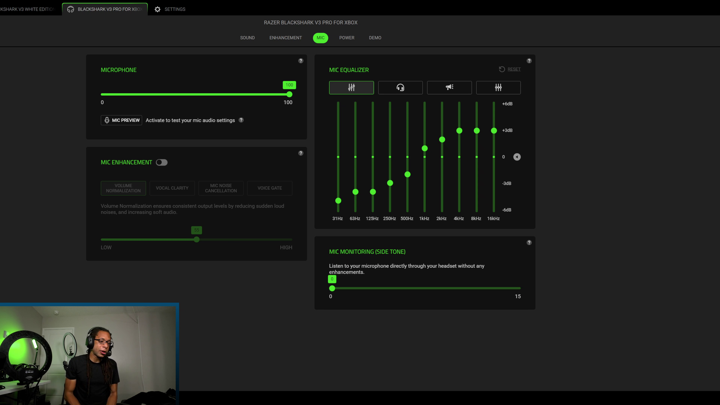Click the arrow marker beside 0 dB
Viewport: 720px width, 405px height.
click(x=517, y=157)
